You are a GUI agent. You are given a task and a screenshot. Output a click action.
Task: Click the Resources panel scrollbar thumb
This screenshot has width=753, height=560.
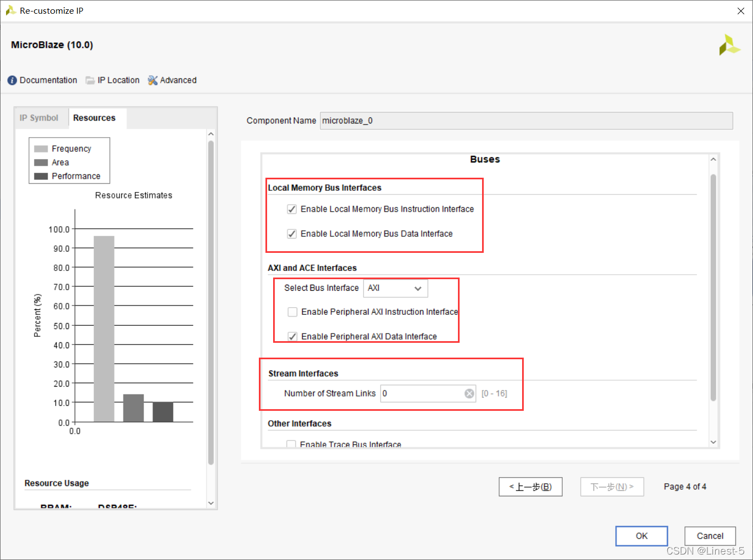tap(211, 303)
